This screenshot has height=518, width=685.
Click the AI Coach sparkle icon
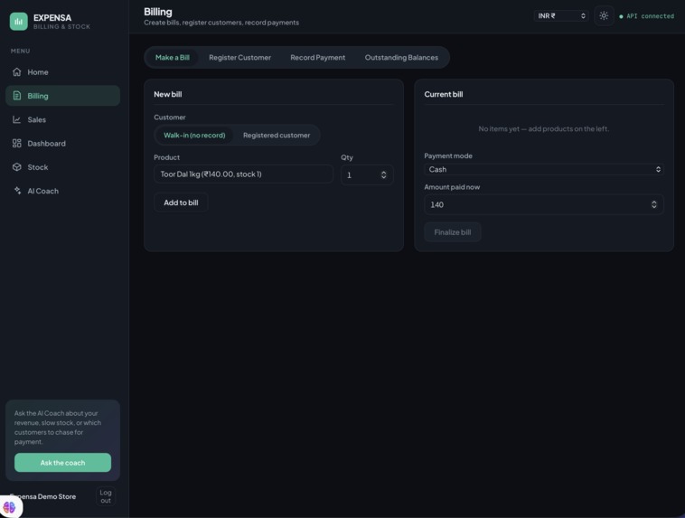(x=17, y=191)
